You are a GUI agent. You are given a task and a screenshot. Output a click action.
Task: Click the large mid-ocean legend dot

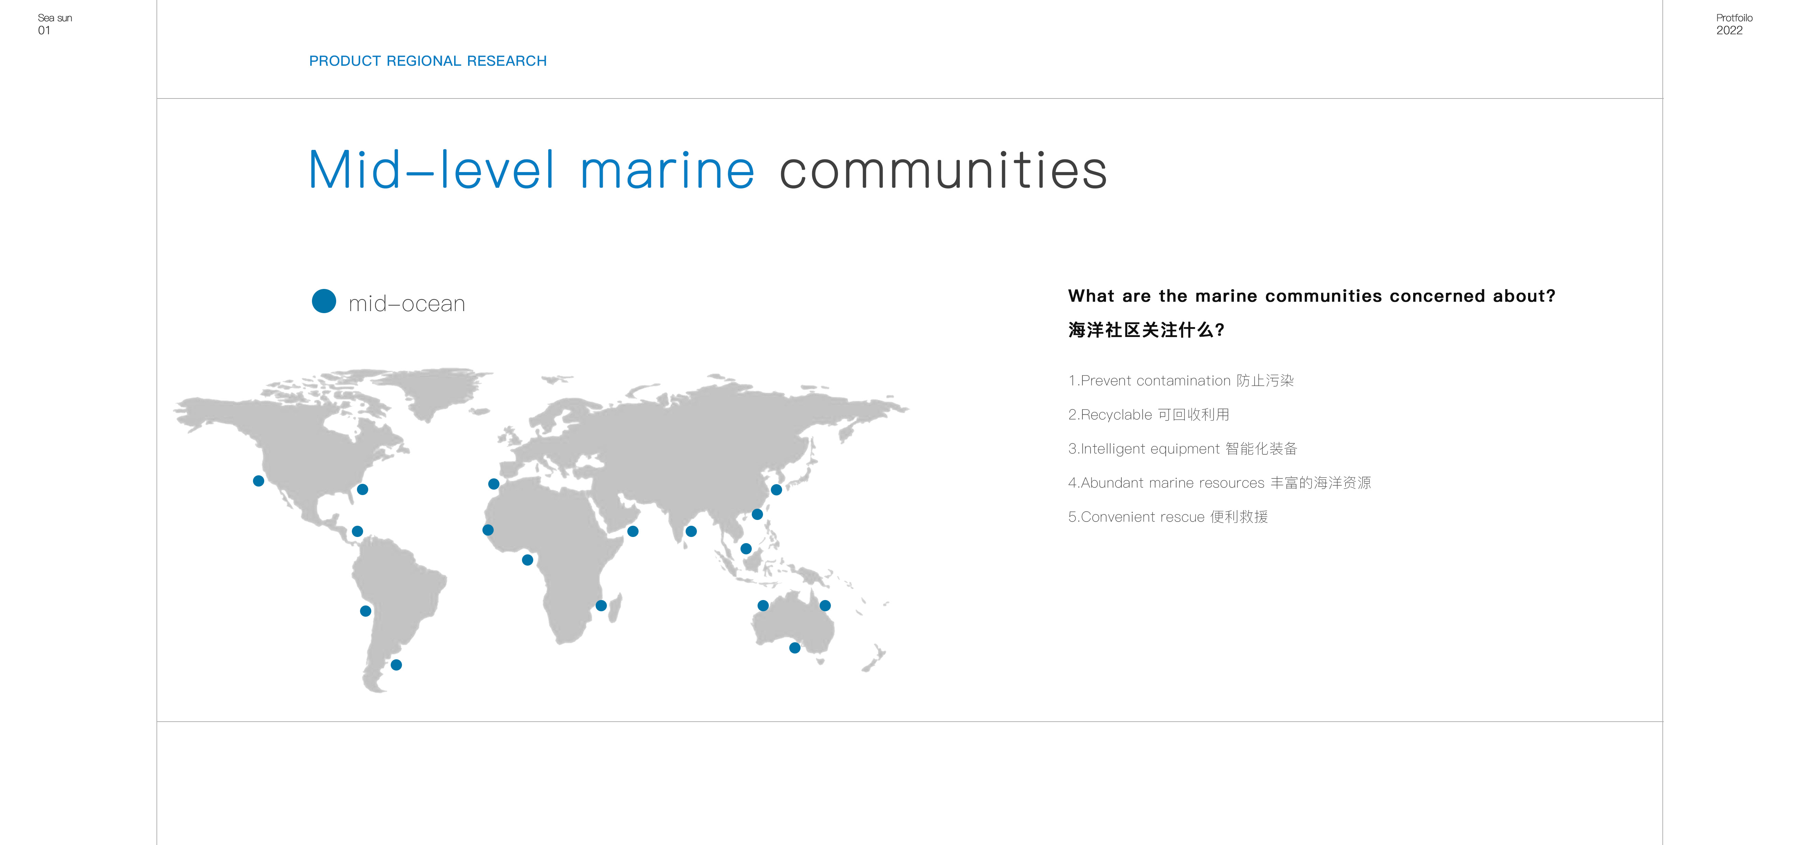[x=324, y=302]
